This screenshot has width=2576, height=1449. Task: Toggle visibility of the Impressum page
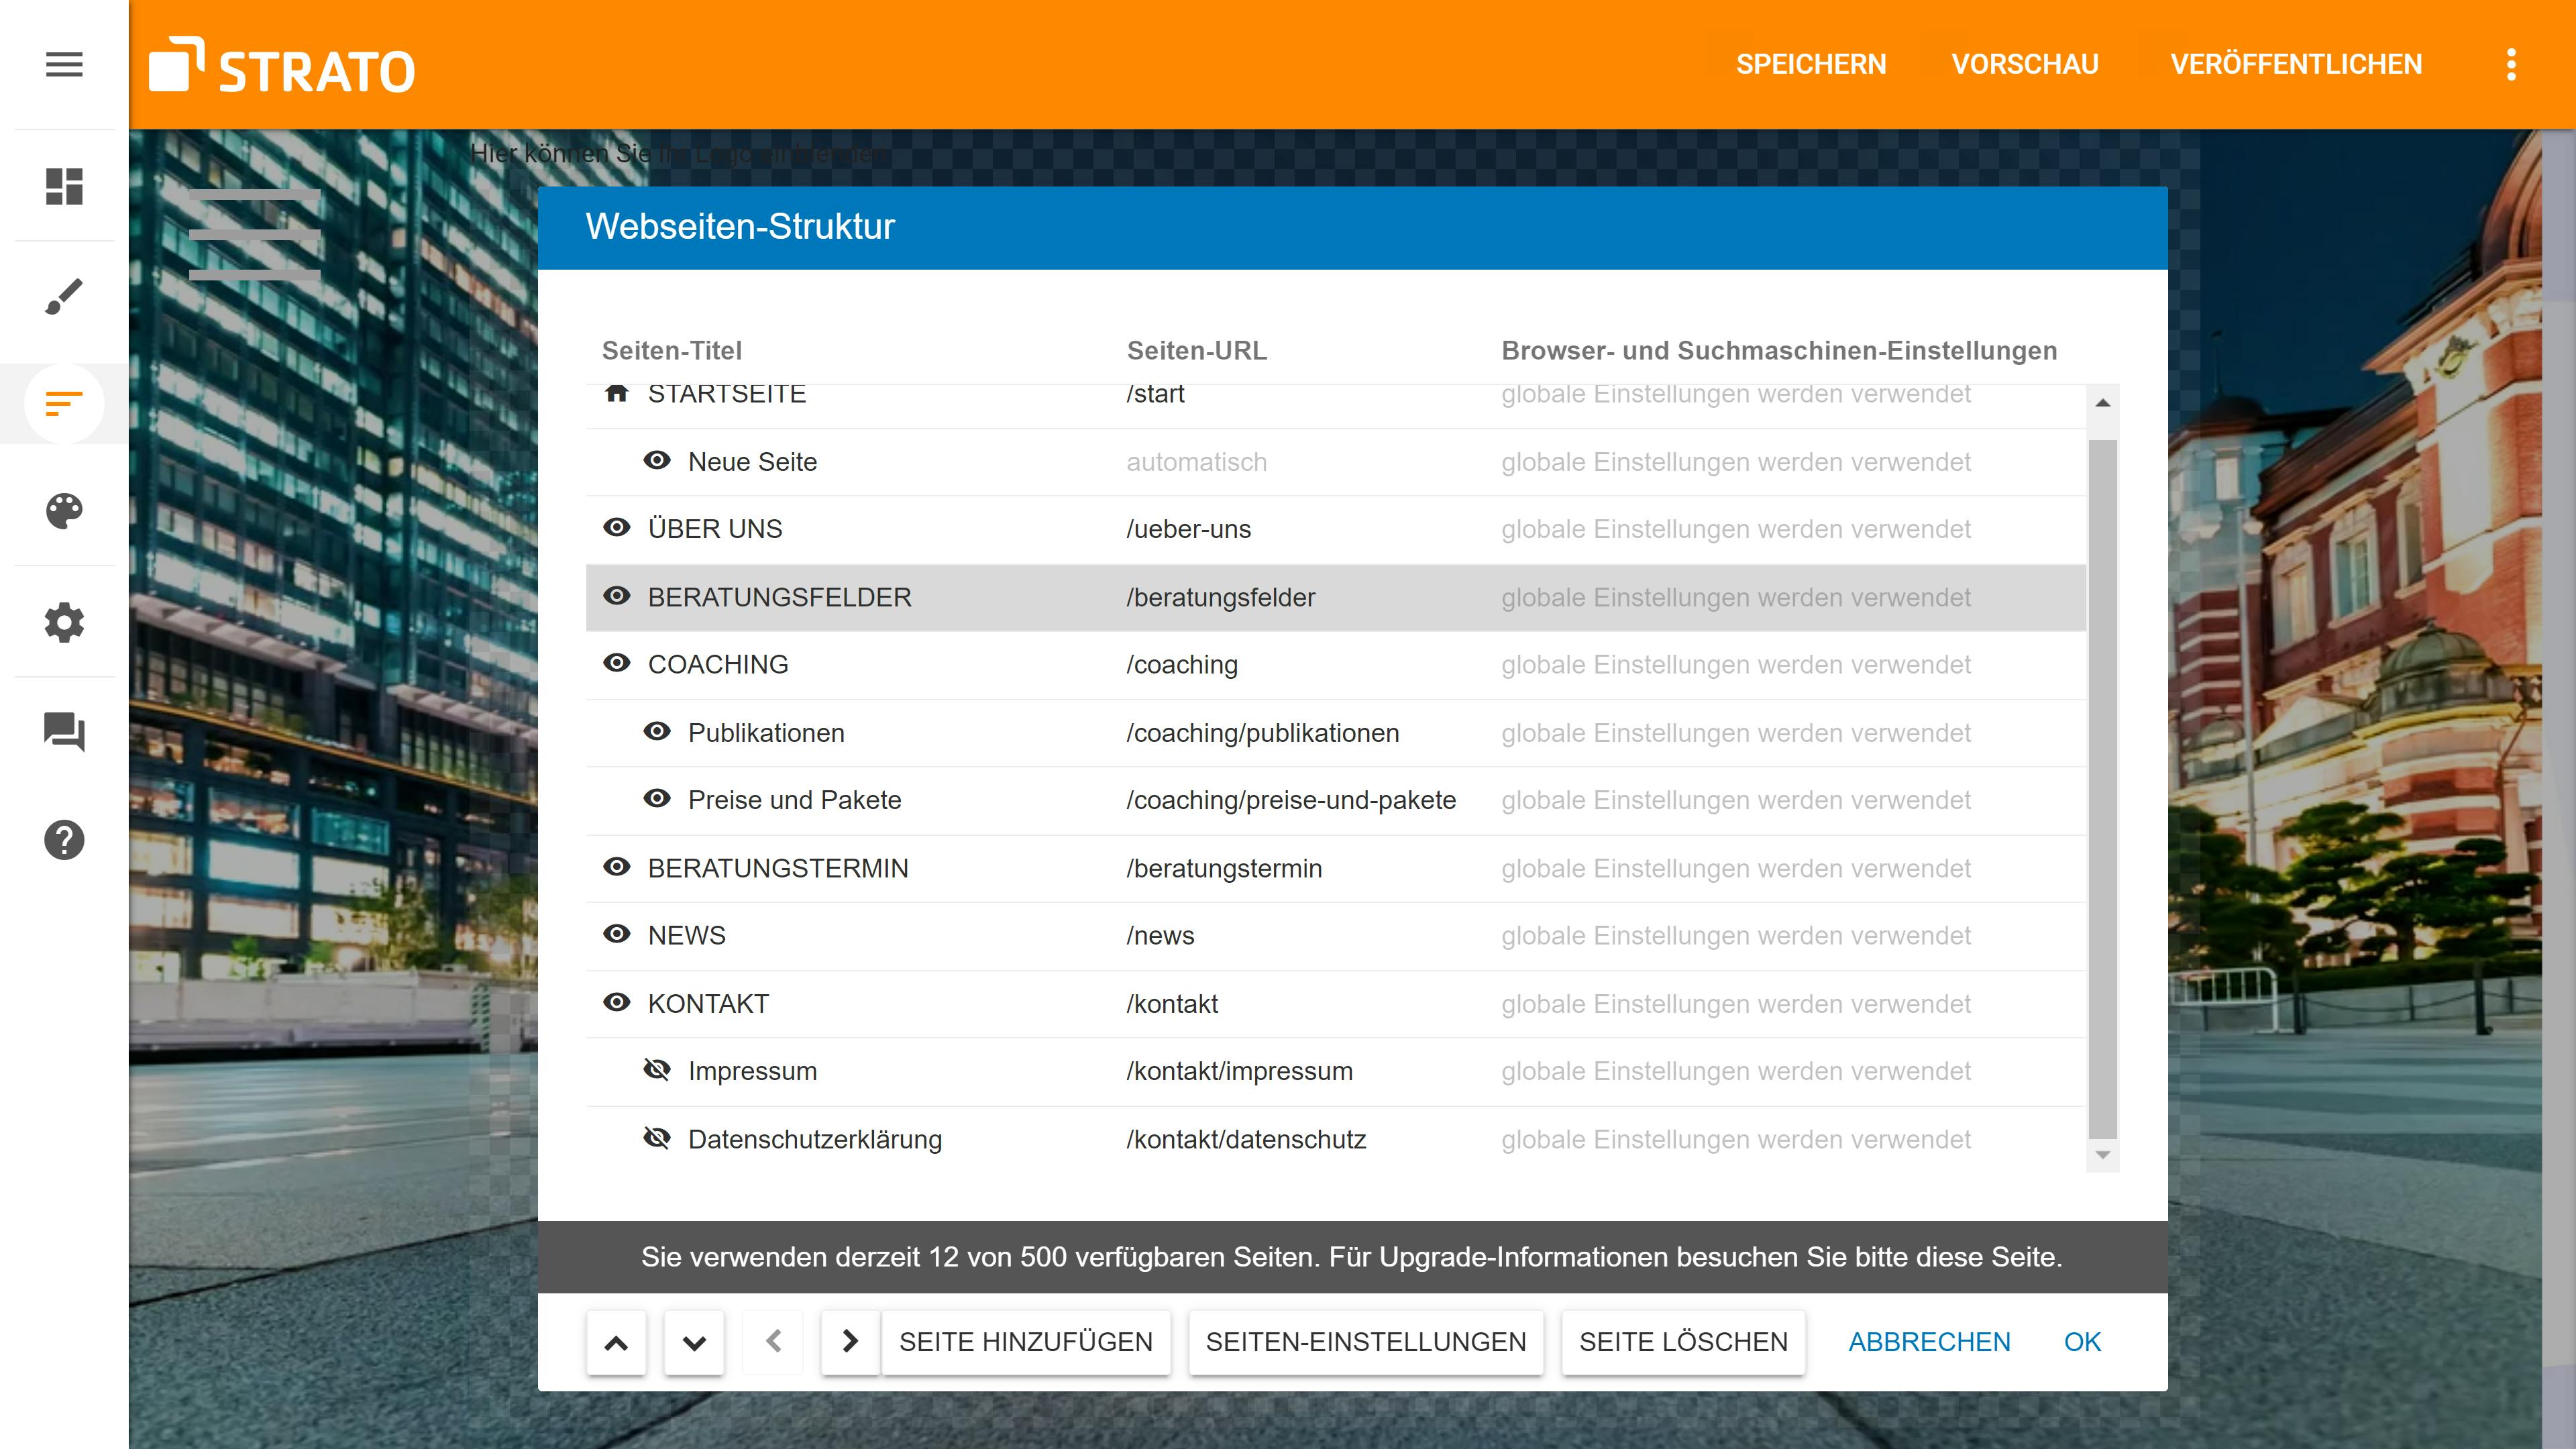[657, 1070]
